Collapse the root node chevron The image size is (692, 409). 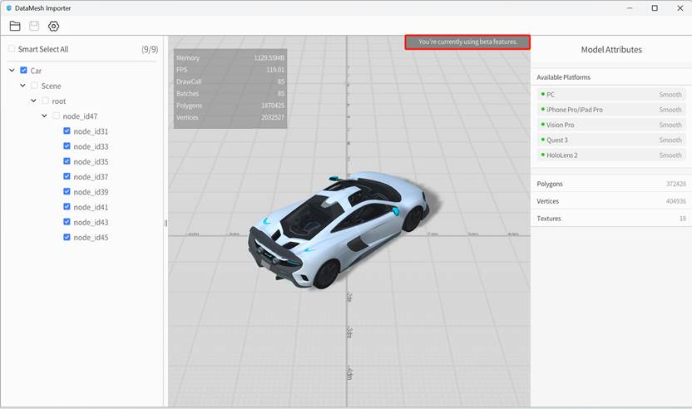point(34,101)
